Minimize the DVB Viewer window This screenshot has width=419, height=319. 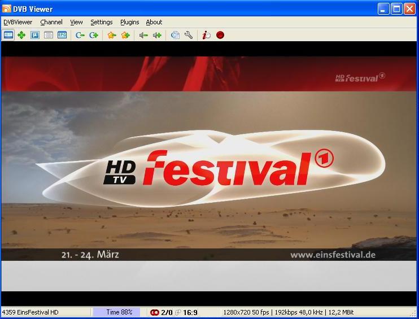(x=383, y=9)
